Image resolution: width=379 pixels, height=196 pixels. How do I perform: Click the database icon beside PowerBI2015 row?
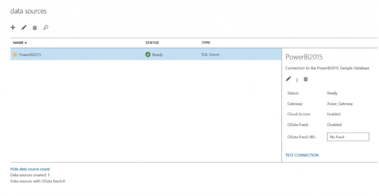(15, 55)
